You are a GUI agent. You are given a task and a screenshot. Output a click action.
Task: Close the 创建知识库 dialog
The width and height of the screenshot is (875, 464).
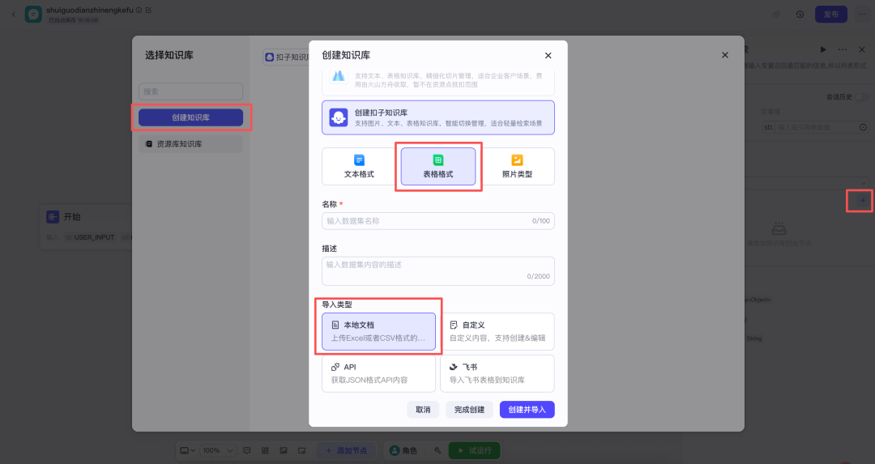coord(548,55)
